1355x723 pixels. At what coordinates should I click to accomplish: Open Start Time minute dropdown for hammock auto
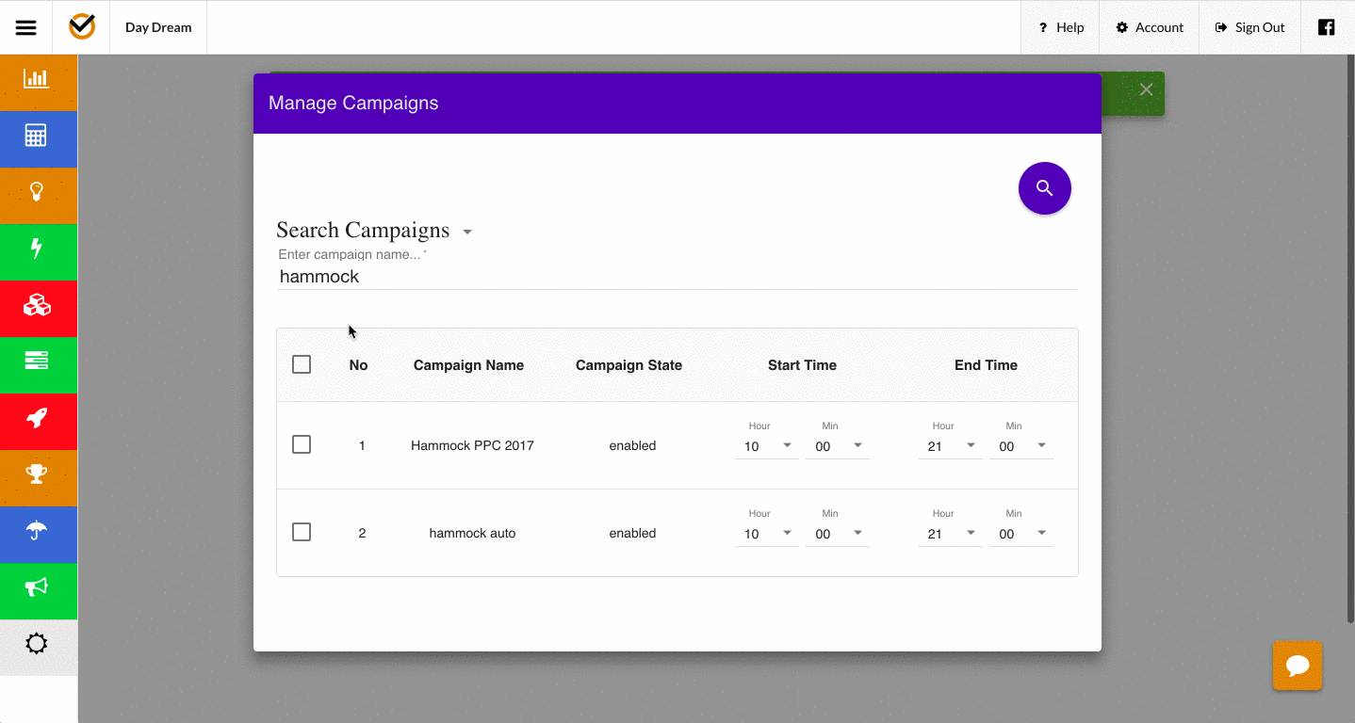pyautogui.click(x=838, y=534)
